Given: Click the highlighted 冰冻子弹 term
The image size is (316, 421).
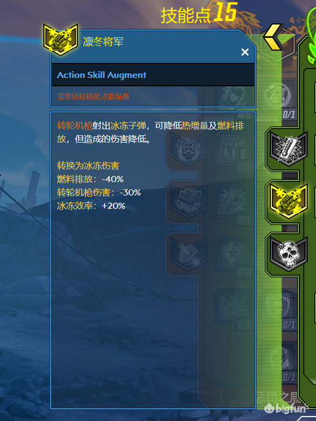Looking at the screenshot, I should pyautogui.click(x=128, y=126).
